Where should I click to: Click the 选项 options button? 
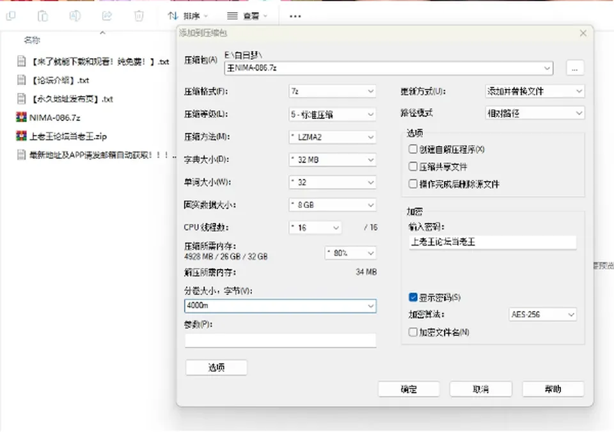216,367
